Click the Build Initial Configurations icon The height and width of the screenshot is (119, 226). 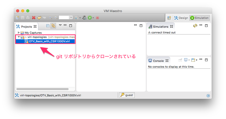[84, 18]
